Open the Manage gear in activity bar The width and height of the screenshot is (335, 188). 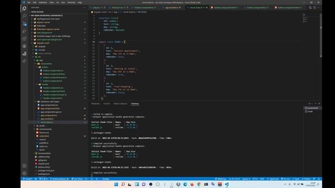coord(25,173)
